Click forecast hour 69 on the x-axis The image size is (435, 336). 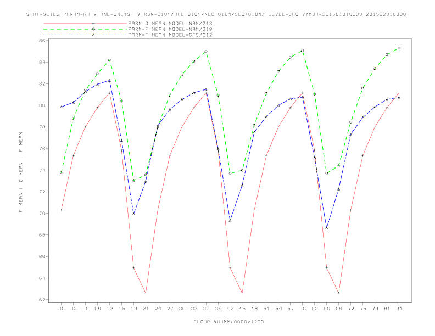(339, 309)
